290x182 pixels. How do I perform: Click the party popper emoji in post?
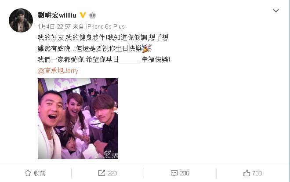coord(147,48)
